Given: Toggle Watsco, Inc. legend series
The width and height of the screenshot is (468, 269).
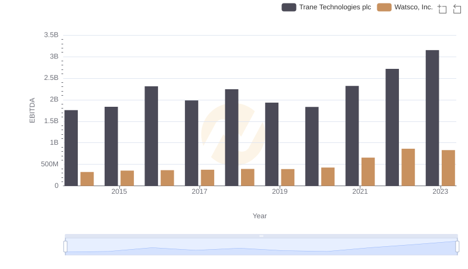Looking at the screenshot, I should pos(405,7).
